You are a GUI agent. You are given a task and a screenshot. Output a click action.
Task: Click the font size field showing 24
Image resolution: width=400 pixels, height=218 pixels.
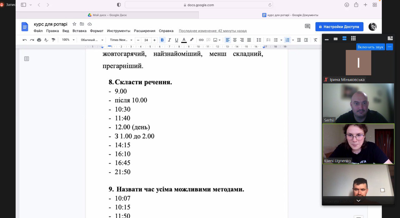point(146,40)
